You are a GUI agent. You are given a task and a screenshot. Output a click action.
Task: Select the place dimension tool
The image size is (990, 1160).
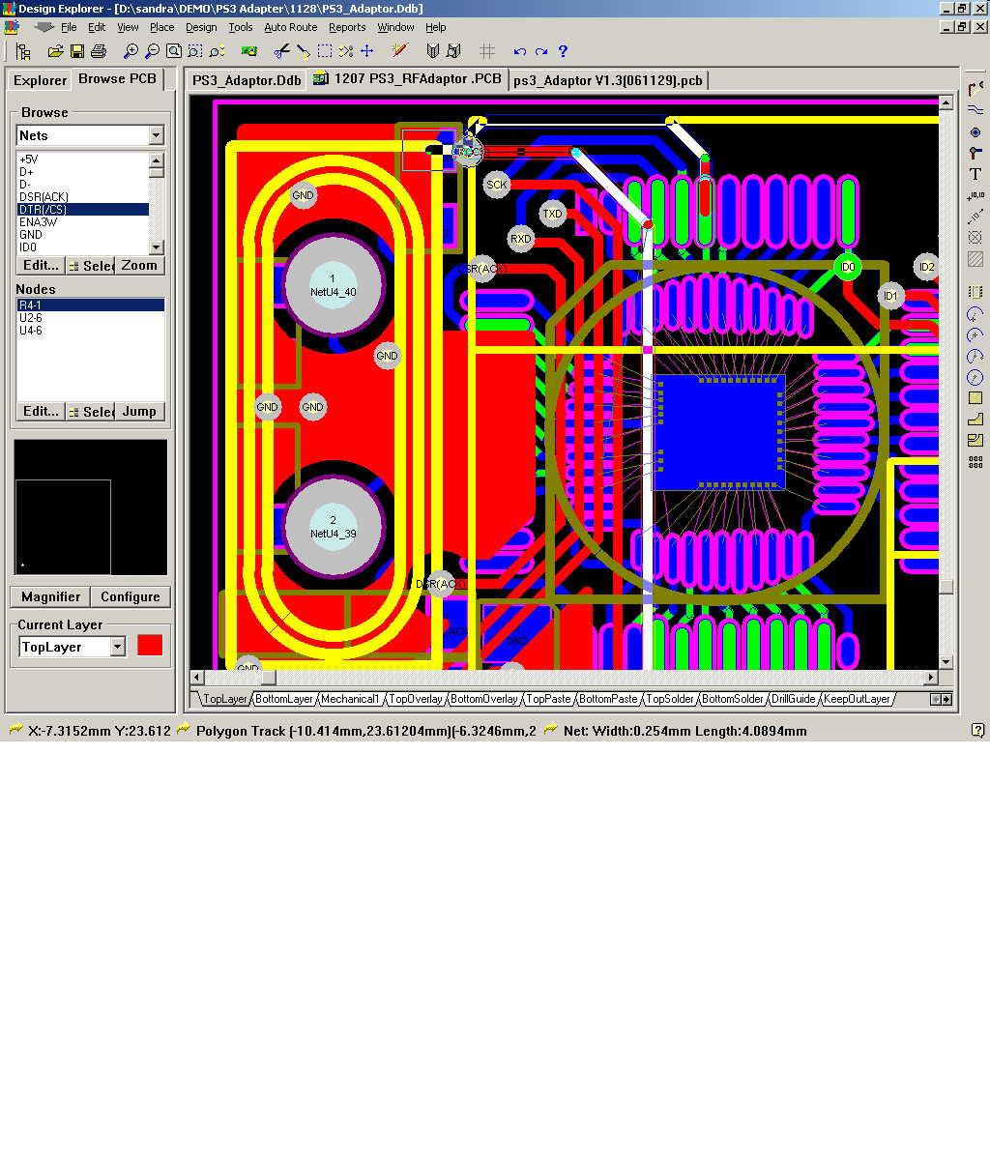975,217
